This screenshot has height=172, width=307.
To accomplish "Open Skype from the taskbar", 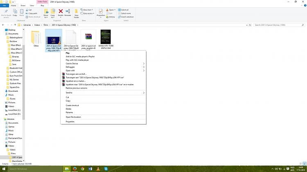I will pos(106,169).
